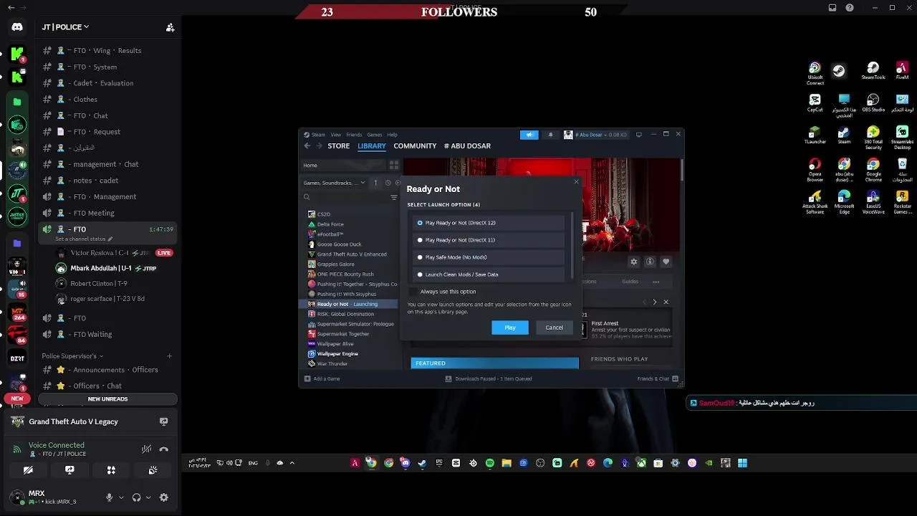
Task: Open the invite members icon beside JT | POLICE
Action: (170, 27)
